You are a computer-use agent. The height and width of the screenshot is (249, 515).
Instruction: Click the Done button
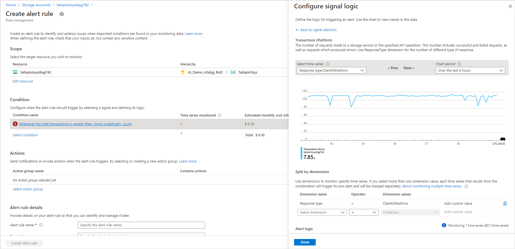tap(305, 242)
